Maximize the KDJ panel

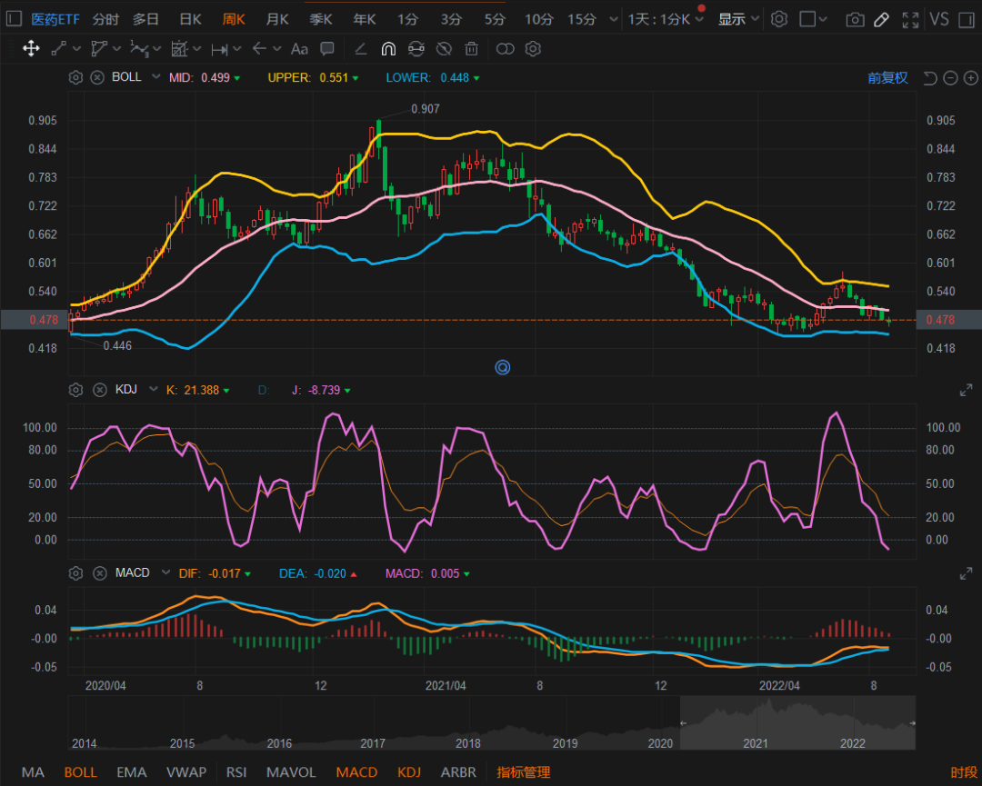click(x=967, y=391)
